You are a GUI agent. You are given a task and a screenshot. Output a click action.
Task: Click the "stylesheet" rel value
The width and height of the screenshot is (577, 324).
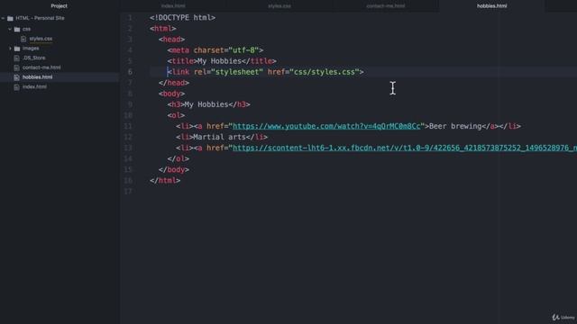(237, 72)
